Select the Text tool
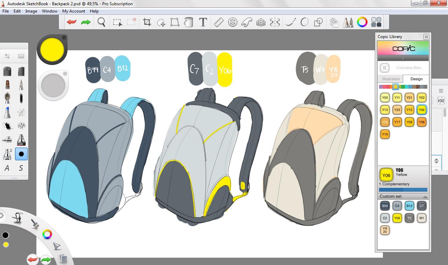 point(203,22)
